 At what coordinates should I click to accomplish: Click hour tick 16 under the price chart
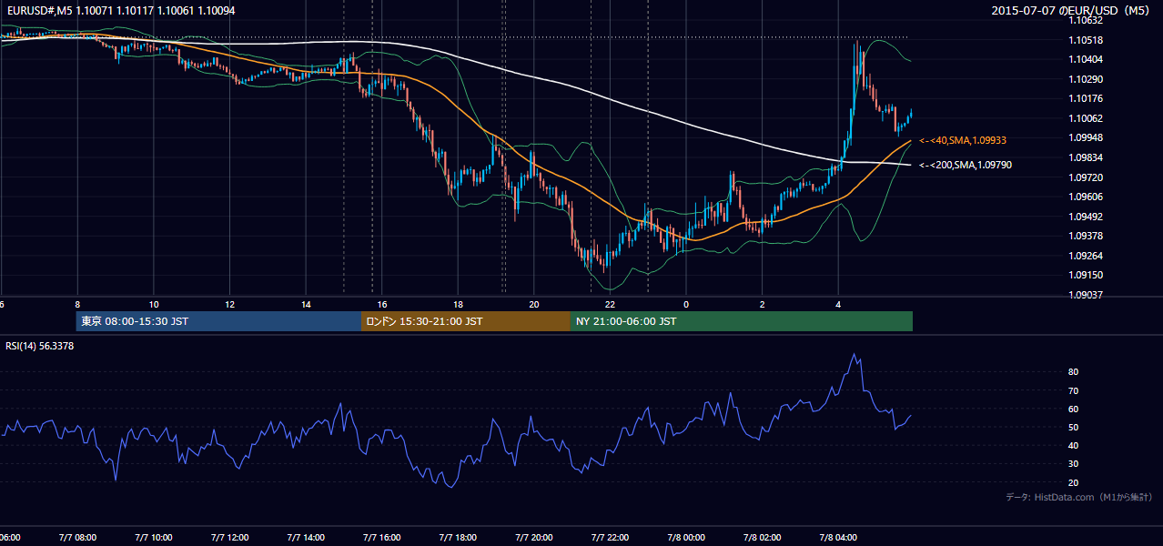[382, 305]
